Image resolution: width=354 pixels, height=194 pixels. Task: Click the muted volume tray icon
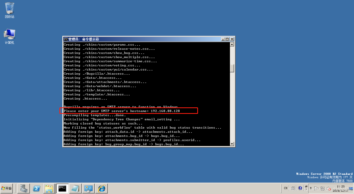coord(329,188)
